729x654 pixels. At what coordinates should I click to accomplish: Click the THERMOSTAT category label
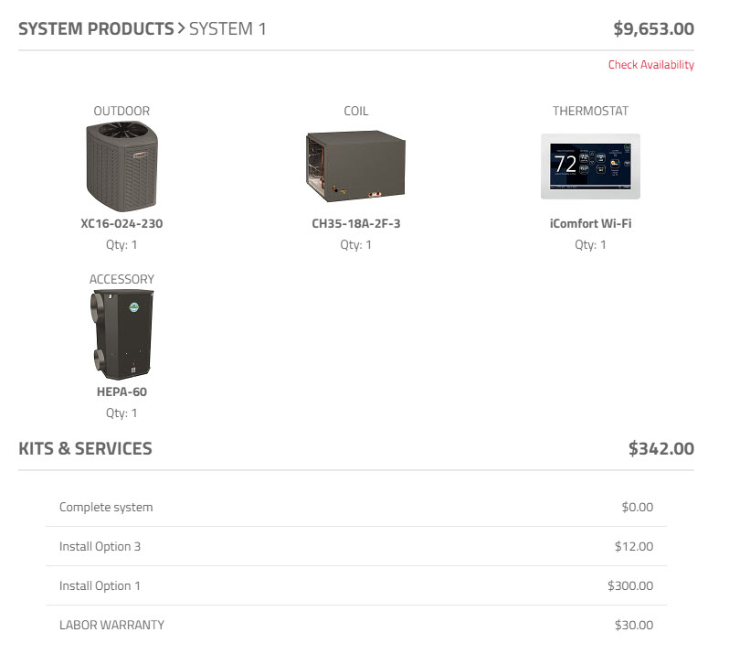tap(590, 111)
